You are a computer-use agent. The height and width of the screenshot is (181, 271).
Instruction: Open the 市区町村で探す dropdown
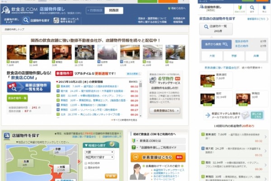99,157
